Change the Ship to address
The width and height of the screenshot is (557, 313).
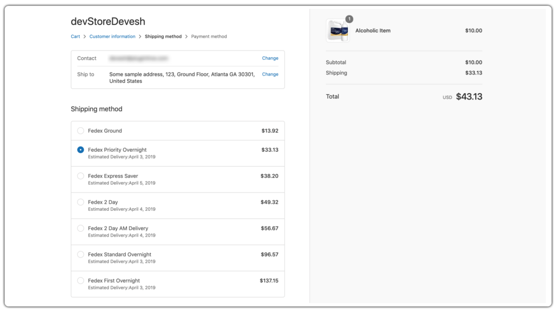(x=270, y=74)
